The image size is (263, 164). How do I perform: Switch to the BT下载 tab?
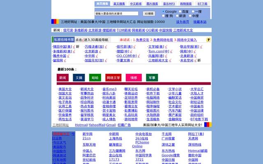tap(203, 4)
